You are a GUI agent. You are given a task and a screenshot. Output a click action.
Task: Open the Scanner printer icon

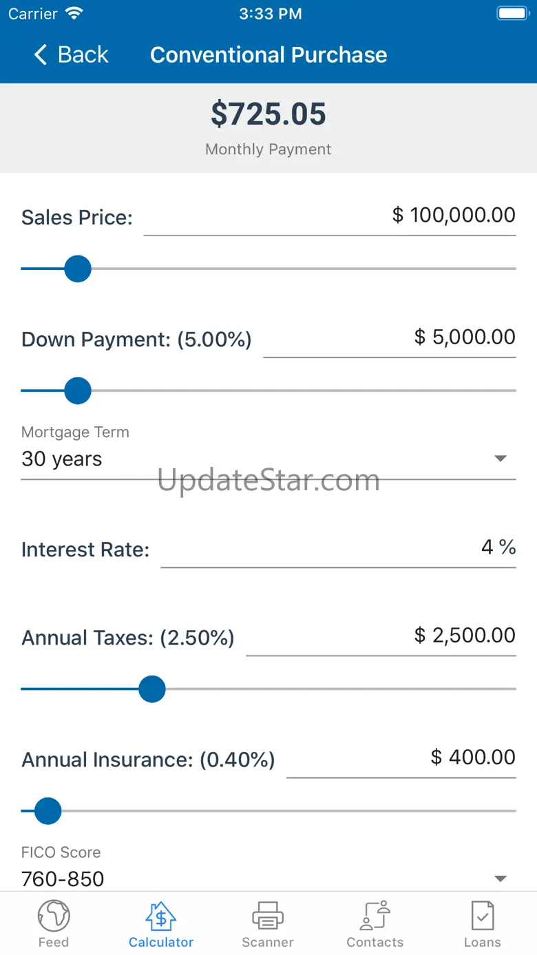(268, 916)
